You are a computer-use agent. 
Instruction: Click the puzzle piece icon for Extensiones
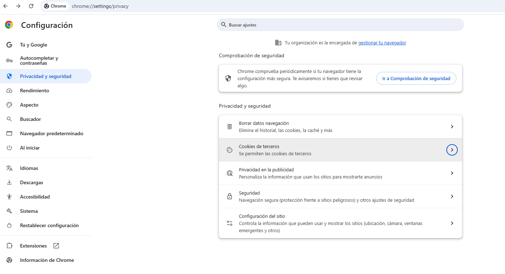click(9, 246)
